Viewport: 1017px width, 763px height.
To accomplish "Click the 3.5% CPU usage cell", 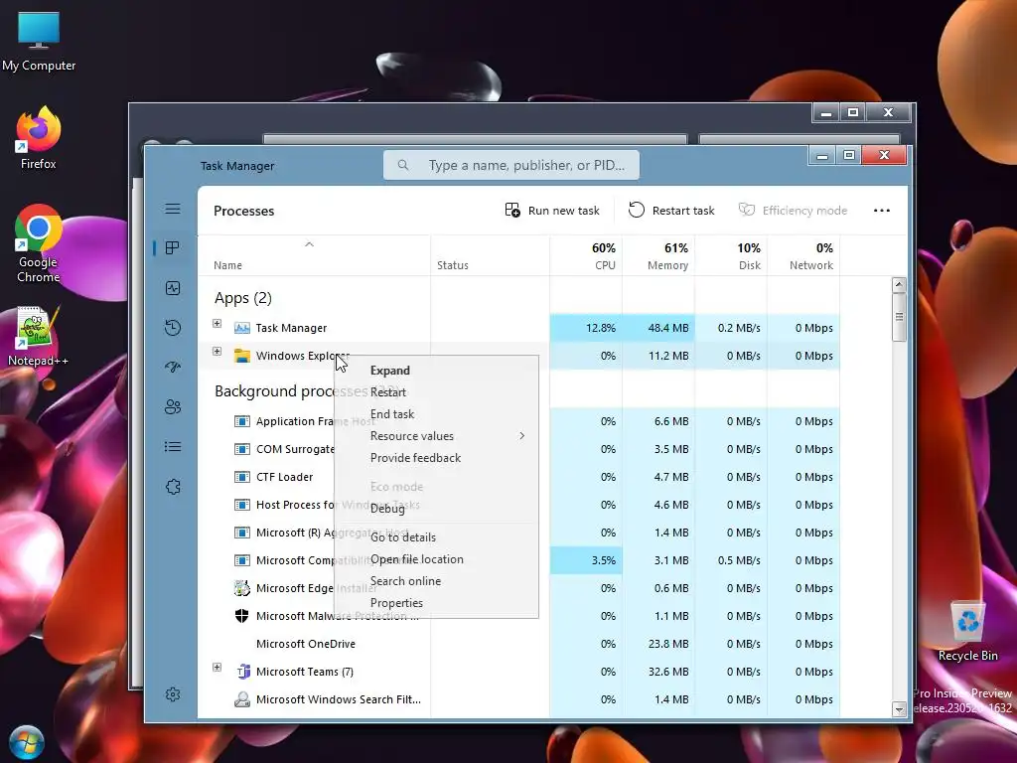I will pos(586,560).
